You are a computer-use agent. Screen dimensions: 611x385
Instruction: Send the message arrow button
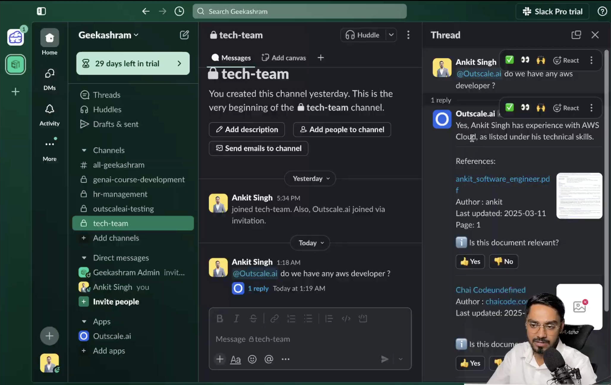[x=385, y=359]
